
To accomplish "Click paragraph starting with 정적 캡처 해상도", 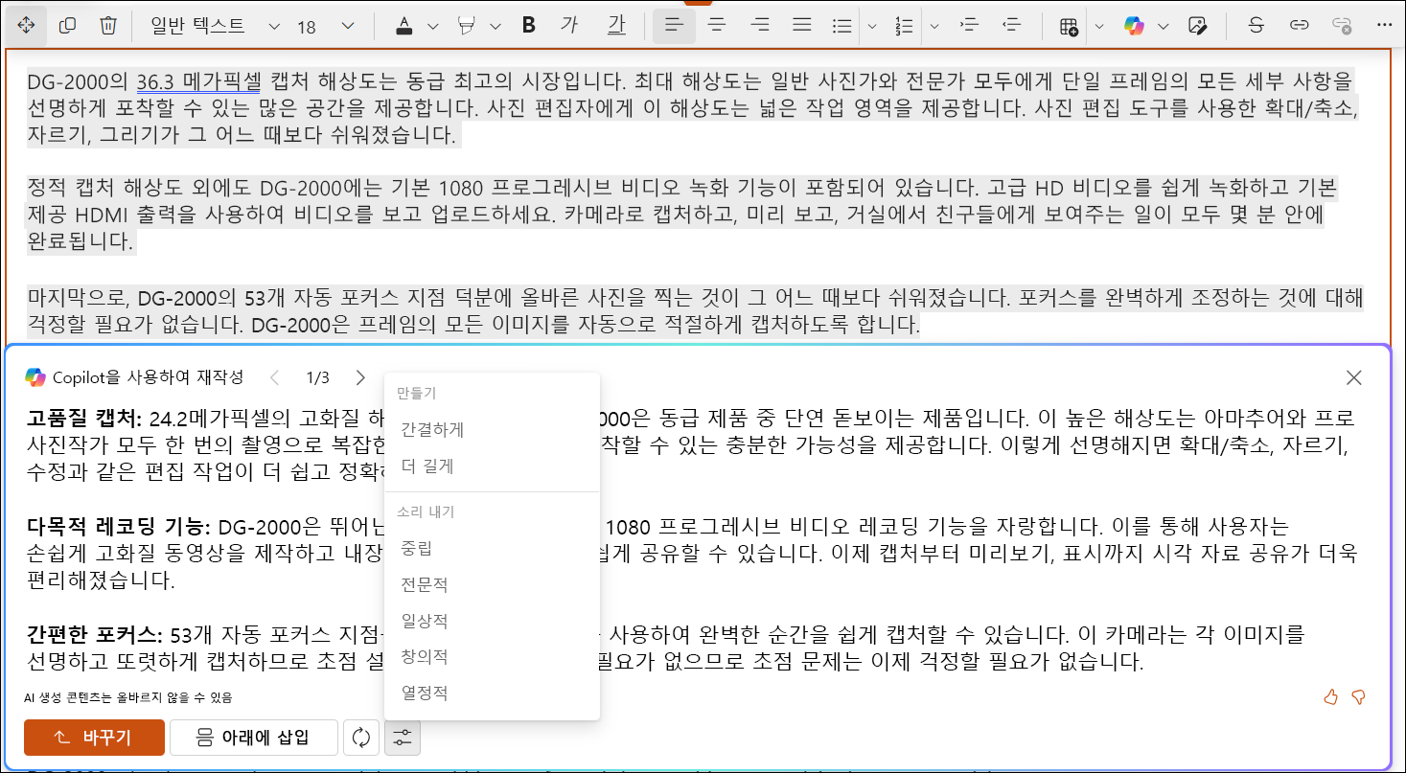I will tap(681, 214).
